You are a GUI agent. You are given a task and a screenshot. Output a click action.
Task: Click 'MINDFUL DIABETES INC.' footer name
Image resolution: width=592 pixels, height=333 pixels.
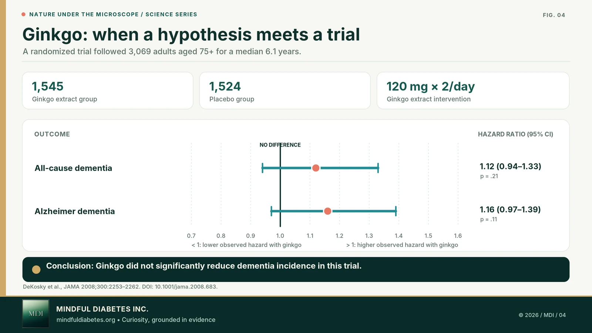coord(102,309)
